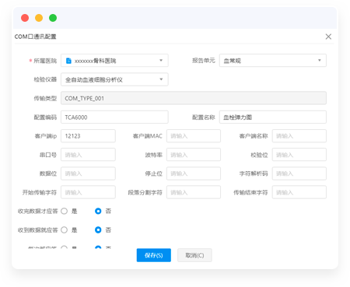
Task: Click the 开始传输字符 input field
Action: point(88,192)
